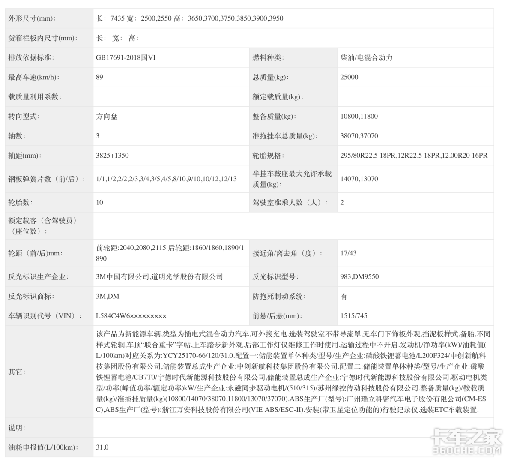
Task: Click the 轮距（前/后)mm label
Action: pyautogui.click(x=36, y=253)
